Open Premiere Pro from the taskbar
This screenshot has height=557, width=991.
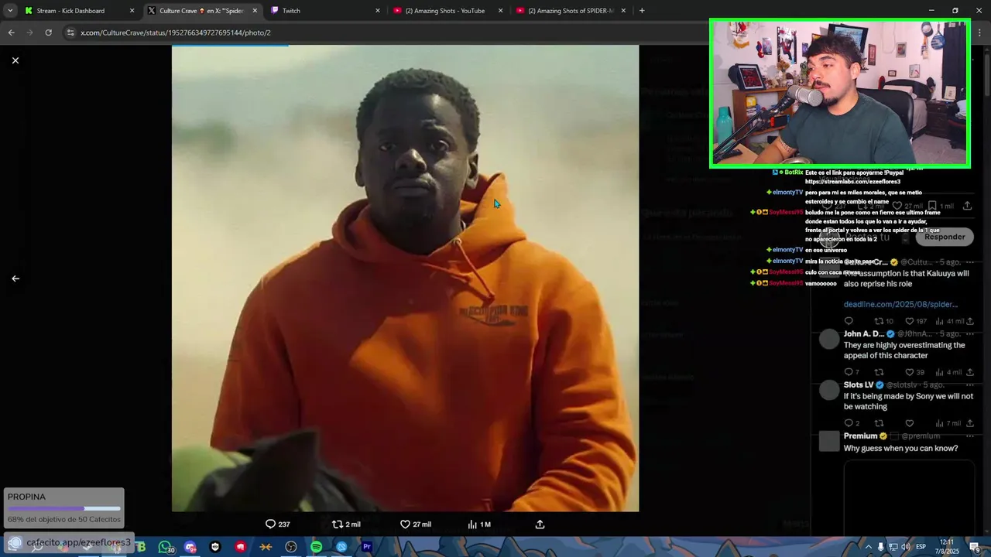pos(366,547)
